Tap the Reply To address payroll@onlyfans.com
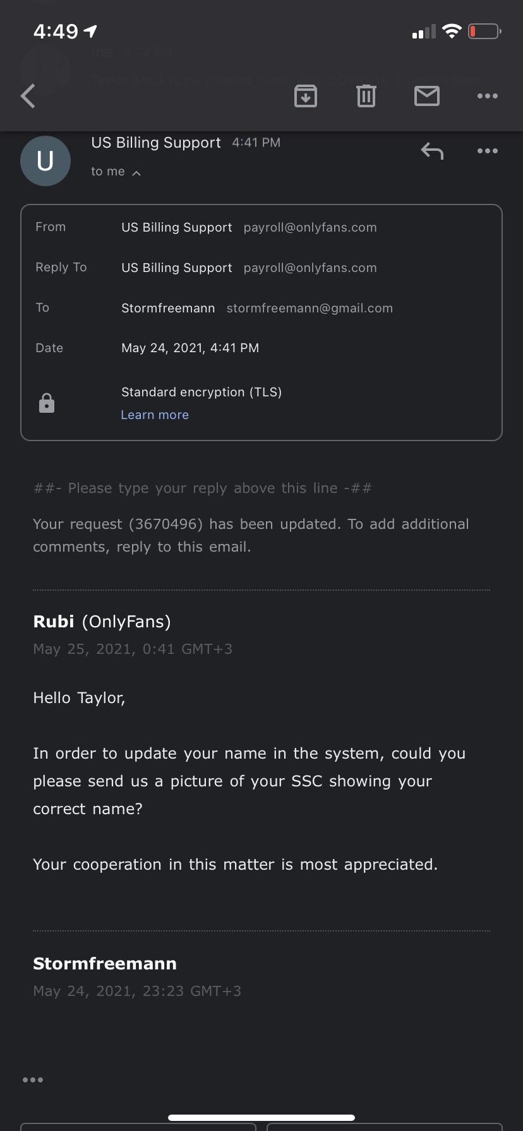This screenshot has width=523, height=1131. point(310,268)
